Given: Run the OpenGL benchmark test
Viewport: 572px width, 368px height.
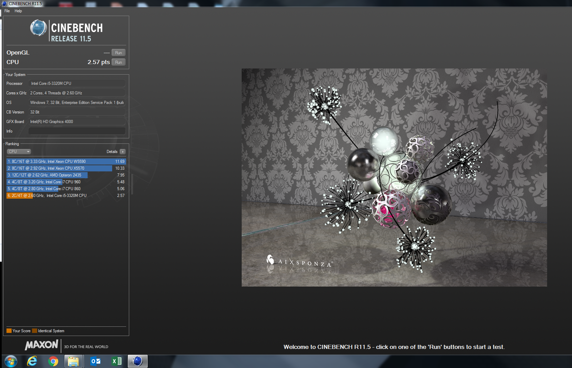Looking at the screenshot, I should click(118, 53).
